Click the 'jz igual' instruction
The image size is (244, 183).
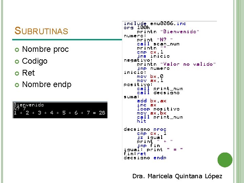click(150, 137)
